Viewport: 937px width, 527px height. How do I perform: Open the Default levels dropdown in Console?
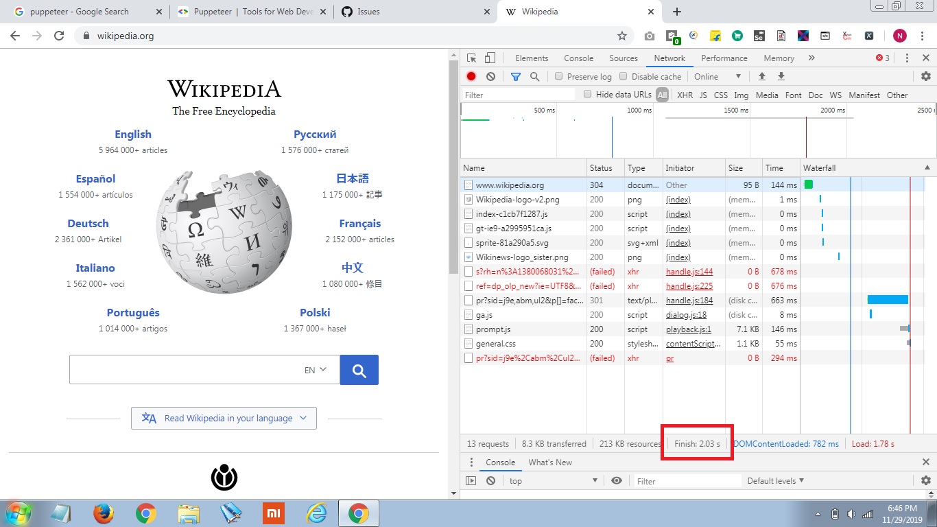pyautogui.click(x=774, y=480)
